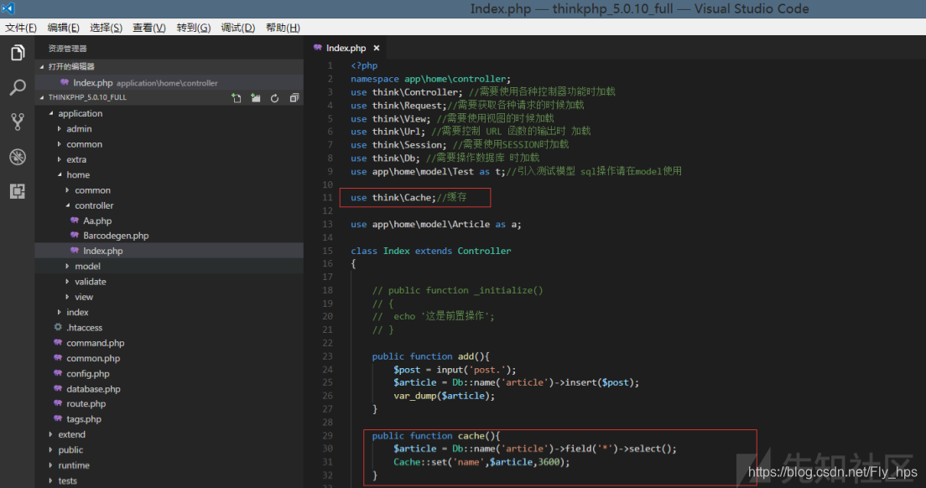Click the New File icon in explorer header

click(x=237, y=98)
